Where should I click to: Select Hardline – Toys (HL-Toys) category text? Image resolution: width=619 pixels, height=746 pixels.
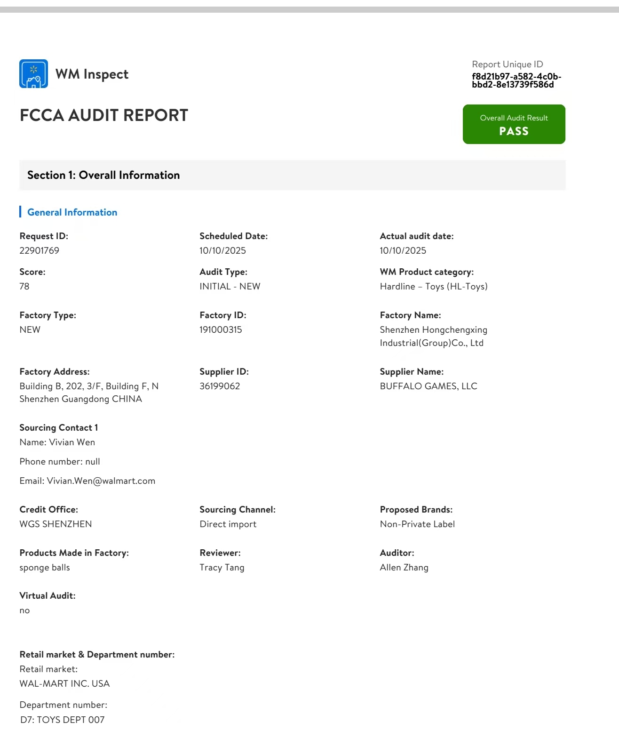point(434,286)
